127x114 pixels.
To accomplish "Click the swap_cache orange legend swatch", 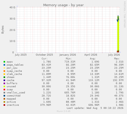I will pyautogui.click(x=4, y=71).
